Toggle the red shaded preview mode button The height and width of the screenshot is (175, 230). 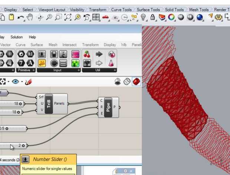click(137, 81)
